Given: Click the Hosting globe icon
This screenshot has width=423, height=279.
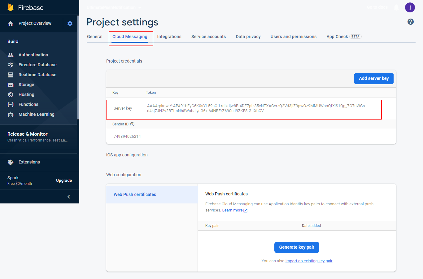Looking at the screenshot, I should (11, 94).
